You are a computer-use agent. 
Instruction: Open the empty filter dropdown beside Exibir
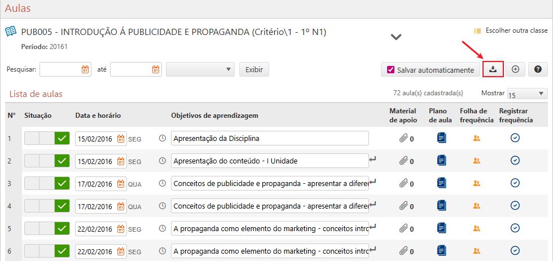pyautogui.click(x=200, y=69)
